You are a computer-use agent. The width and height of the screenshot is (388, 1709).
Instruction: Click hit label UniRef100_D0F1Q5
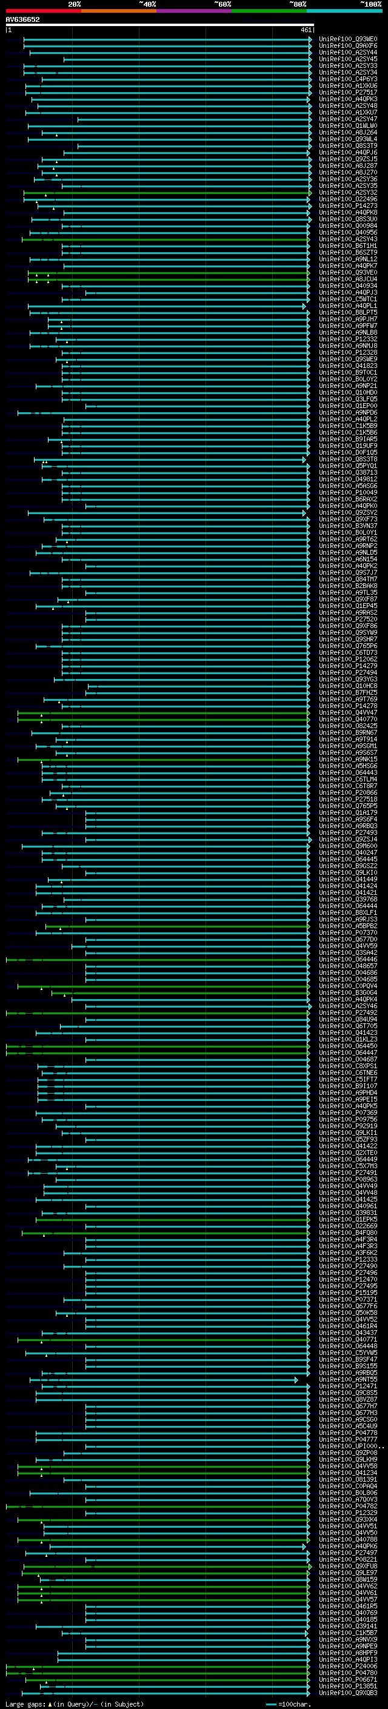point(348,452)
